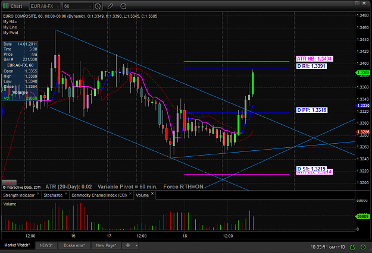Click the ATR (20-Day): 0.02 text
Viewport: 372px width, 253px height.
[68, 186]
